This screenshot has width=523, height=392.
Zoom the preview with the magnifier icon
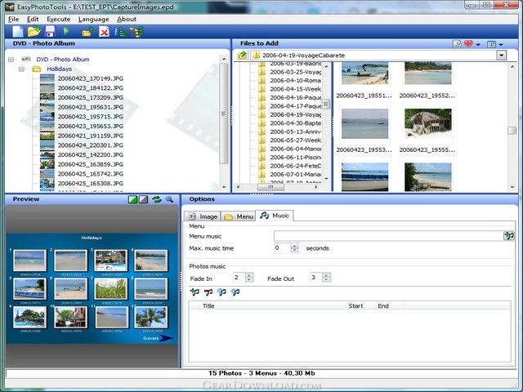click(x=169, y=199)
